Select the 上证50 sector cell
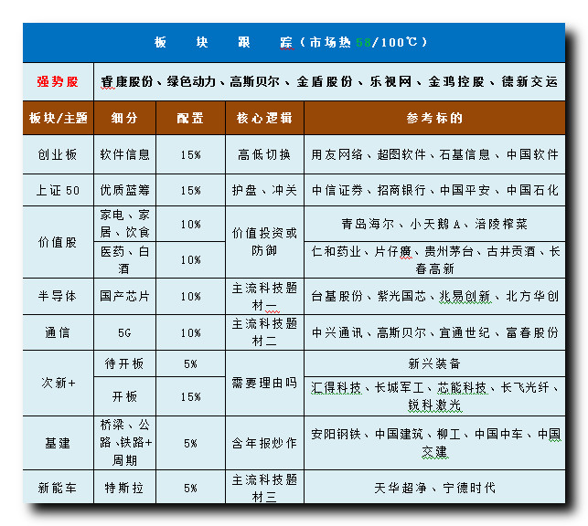Screen dimensions: 588x526 point(57,191)
